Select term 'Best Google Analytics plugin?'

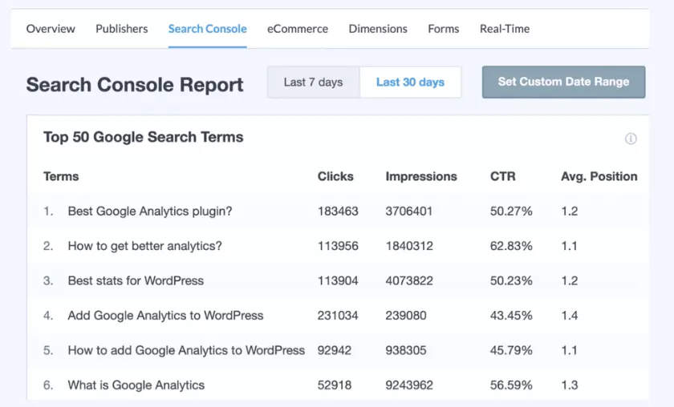click(150, 212)
